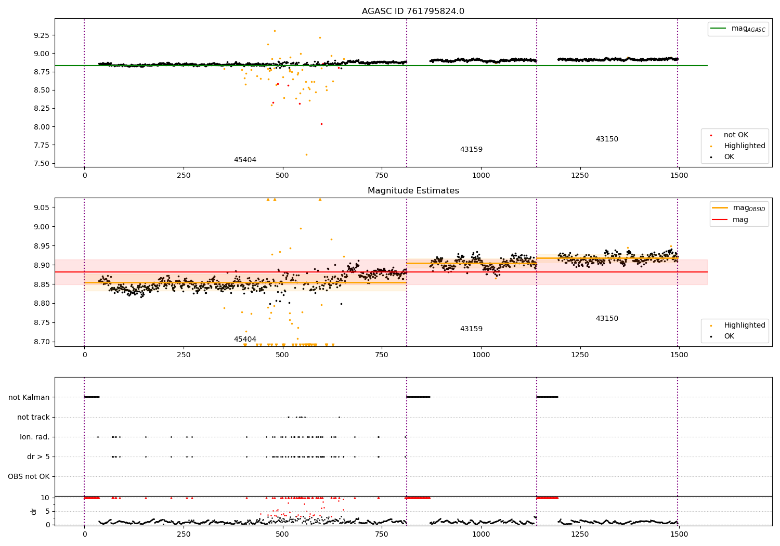This screenshot has height=546, width=780.
Task: Click x-tick 250 under the bottom flags plot
Action: click(184, 535)
